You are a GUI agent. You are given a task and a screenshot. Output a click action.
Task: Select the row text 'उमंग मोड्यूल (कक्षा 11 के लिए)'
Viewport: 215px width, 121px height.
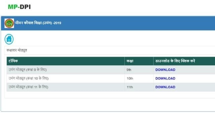[28, 87]
